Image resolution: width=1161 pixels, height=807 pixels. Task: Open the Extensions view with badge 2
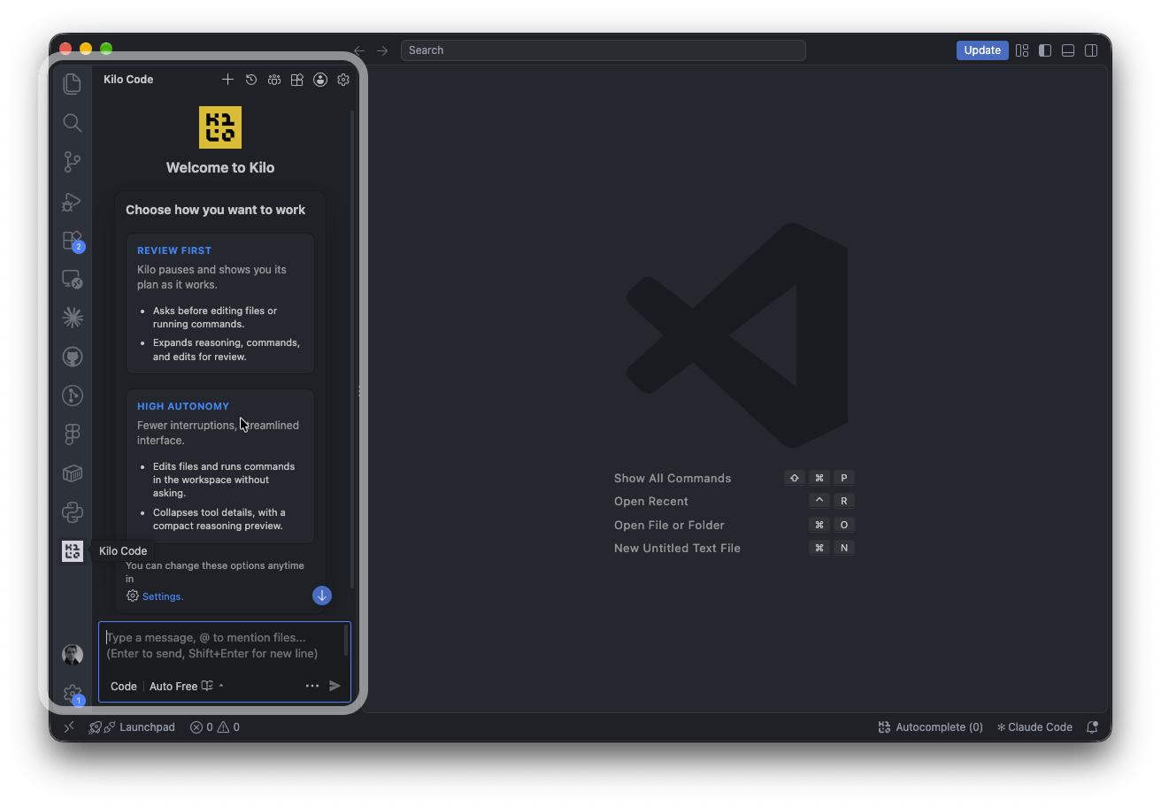[73, 241]
